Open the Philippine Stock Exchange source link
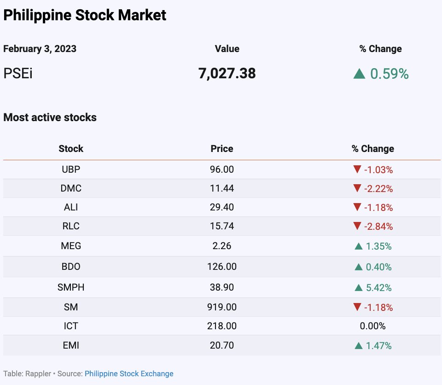Image resolution: width=442 pixels, height=385 pixels. click(129, 373)
